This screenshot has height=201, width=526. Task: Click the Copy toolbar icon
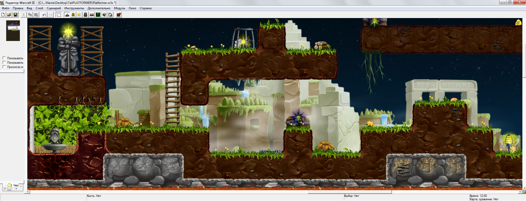click(x=30, y=15)
